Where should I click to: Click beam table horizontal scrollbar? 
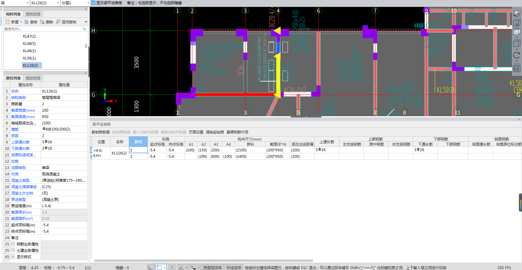204,260
